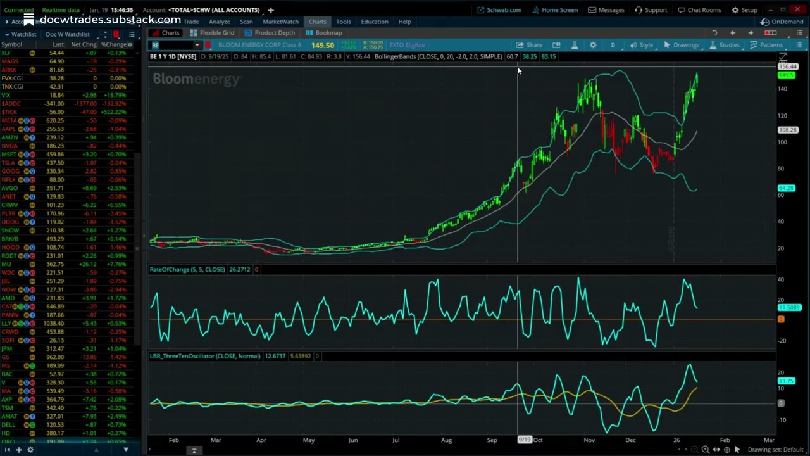
Task: Add gadget with plus icon at bottom left
Action: pos(19,450)
